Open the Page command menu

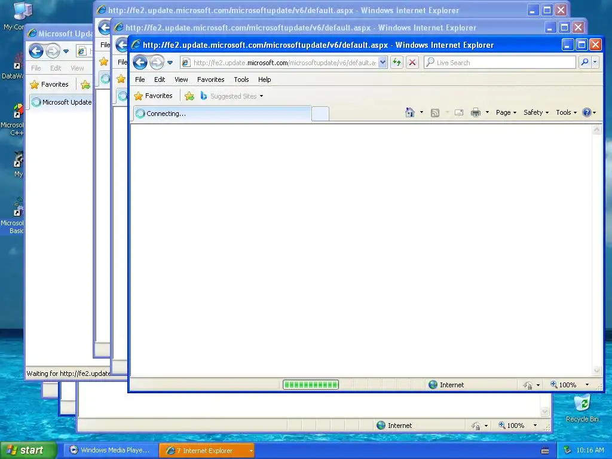(x=506, y=112)
